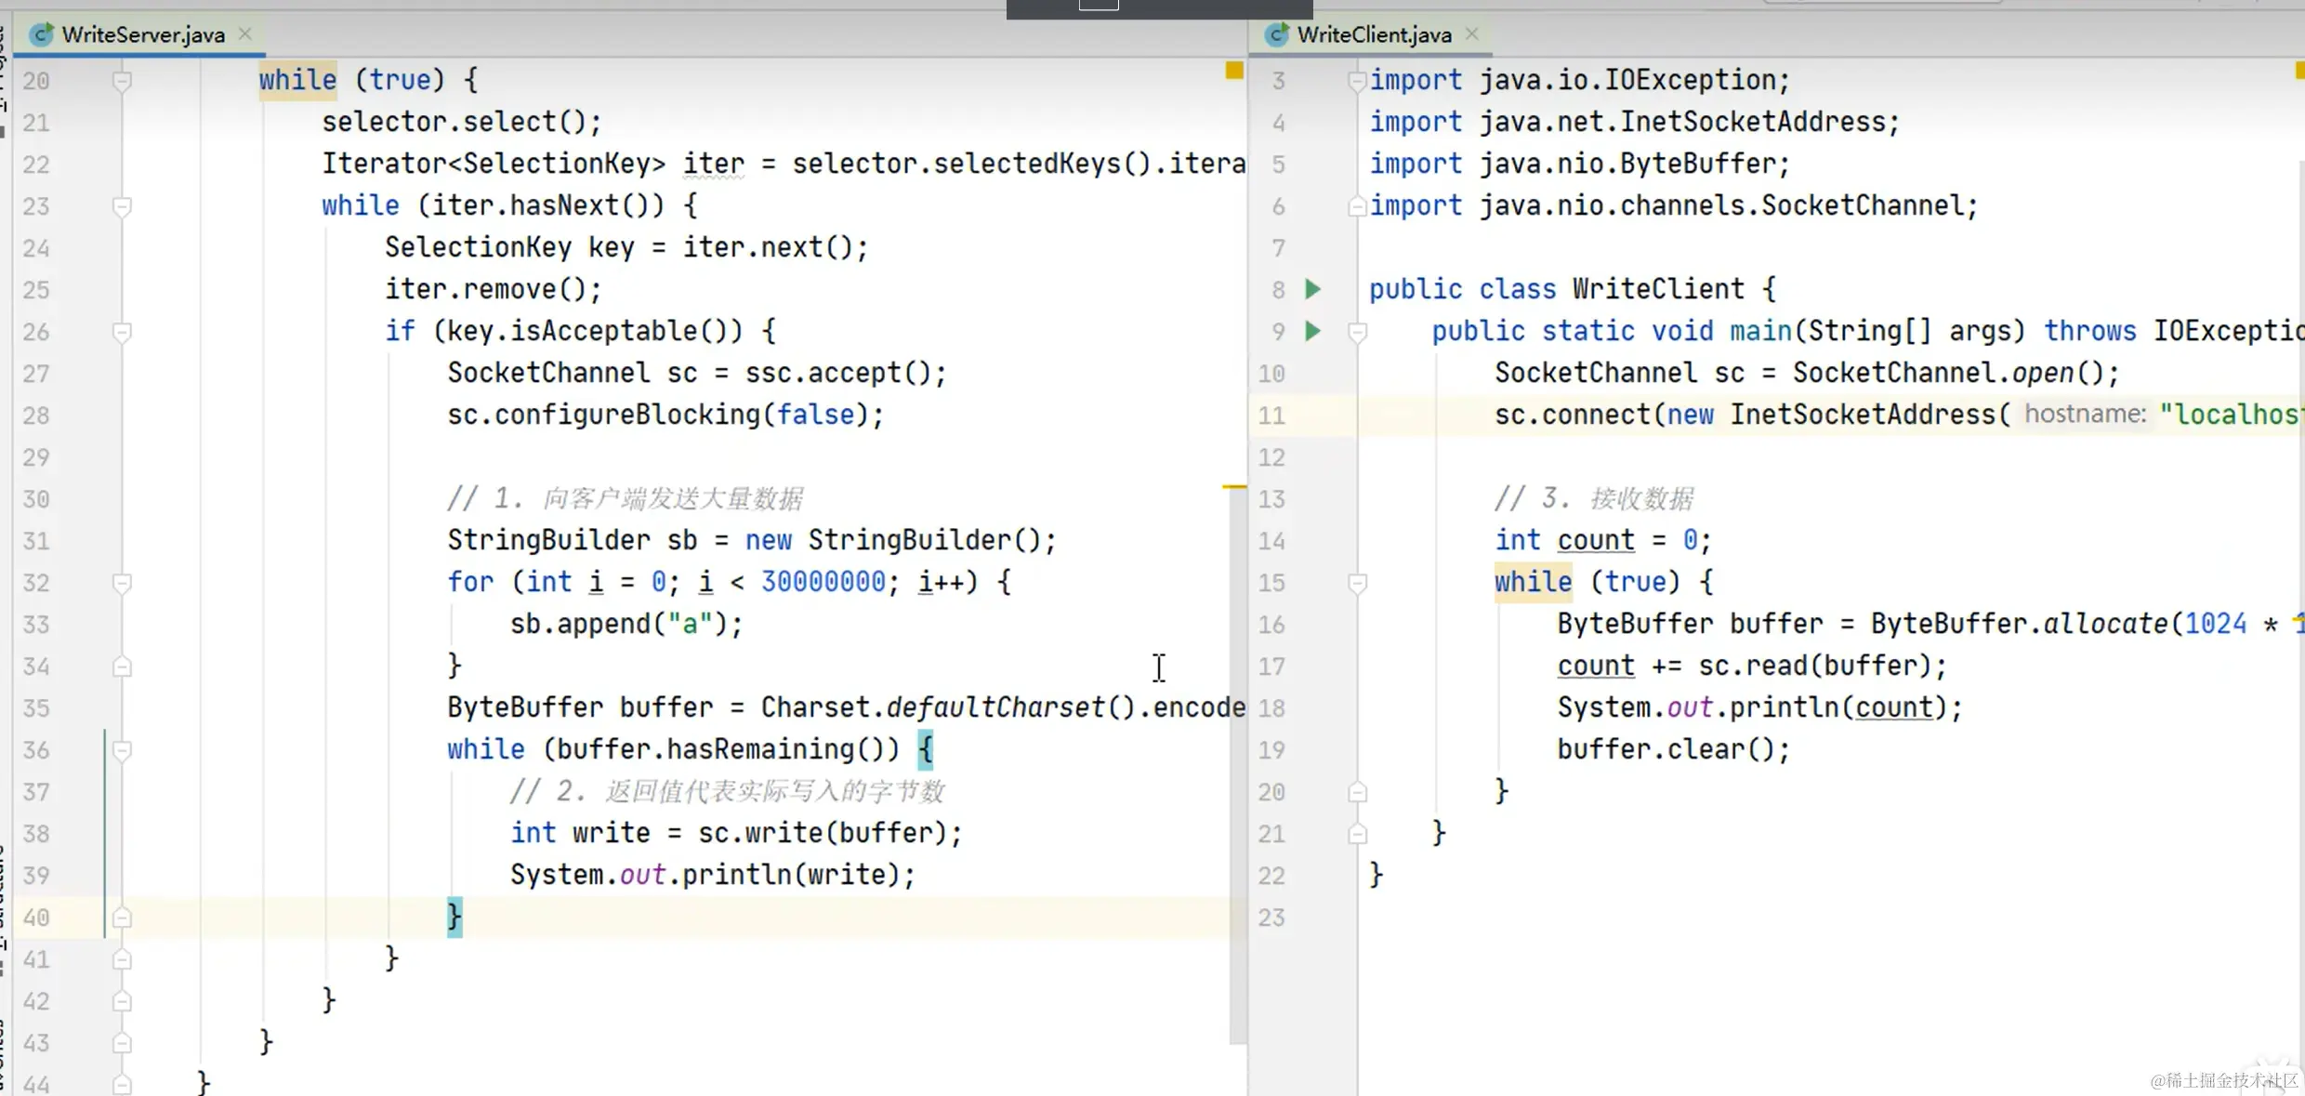Click the WriteClient.java class file icon

[x=1277, y=34]
